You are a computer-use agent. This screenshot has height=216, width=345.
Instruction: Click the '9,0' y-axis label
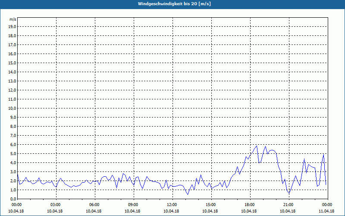tap(13, 117)
